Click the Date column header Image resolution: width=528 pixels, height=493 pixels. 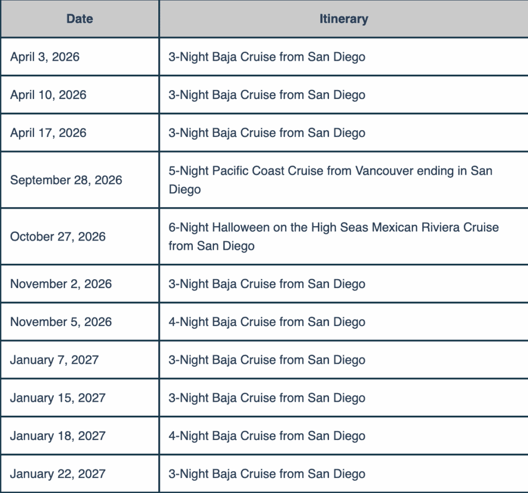(79, 19)
